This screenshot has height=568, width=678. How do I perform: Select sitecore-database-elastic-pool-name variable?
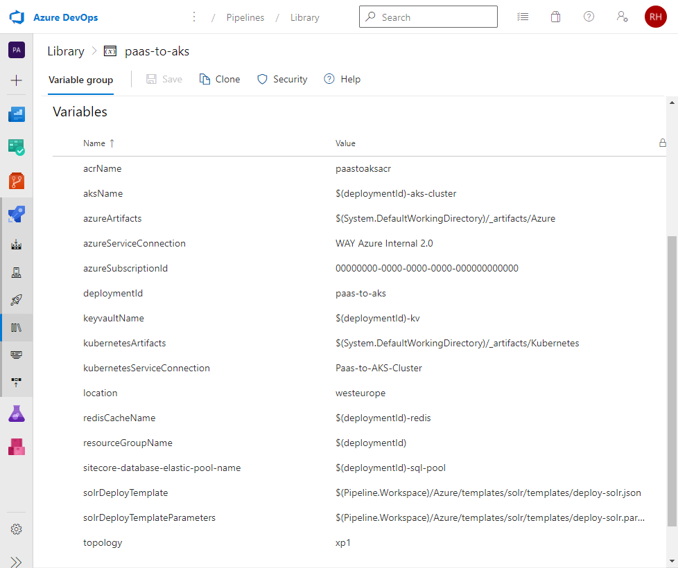[x=162, y=468]
